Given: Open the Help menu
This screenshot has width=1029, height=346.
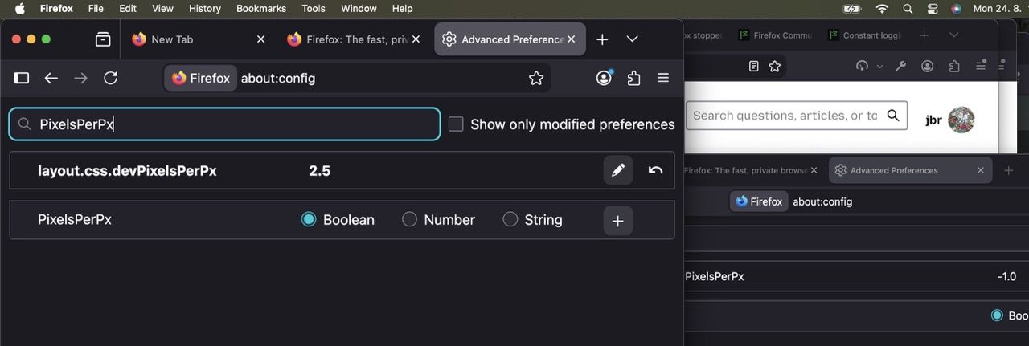Looking at the screenshot, I should tap(402, 9).
